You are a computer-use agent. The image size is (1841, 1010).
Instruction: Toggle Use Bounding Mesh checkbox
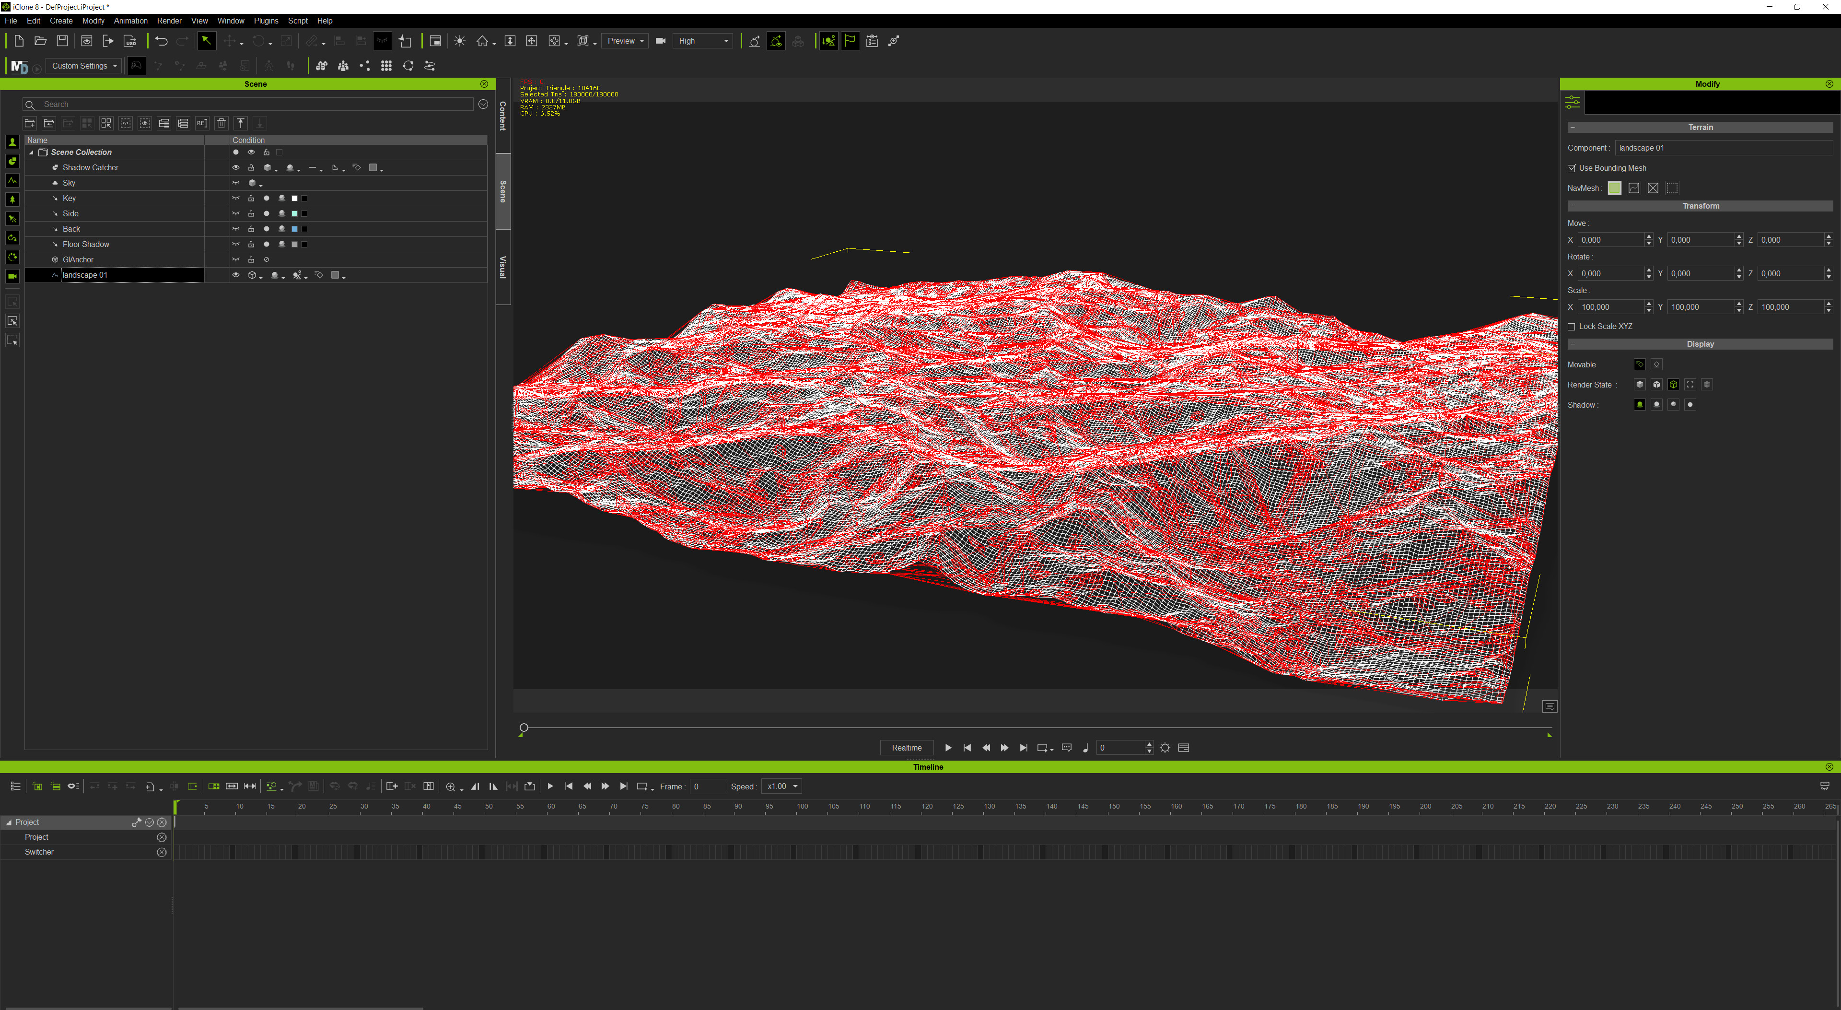tap(1572, 168)
